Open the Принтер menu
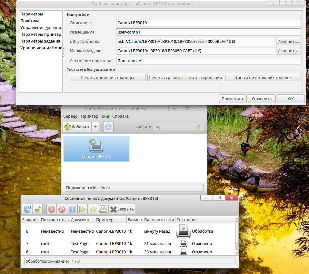309x274 pixels. tap(89, 116)
